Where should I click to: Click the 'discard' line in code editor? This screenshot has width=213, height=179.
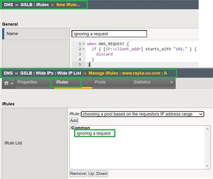pos(104,54)
